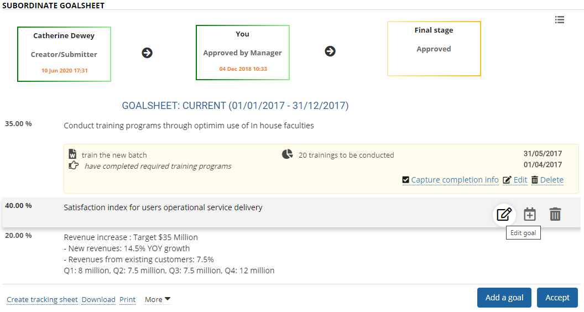Tick the Capture completion info checkbox
The height and width of the screenshot is (312, 584).
[406, 180]
